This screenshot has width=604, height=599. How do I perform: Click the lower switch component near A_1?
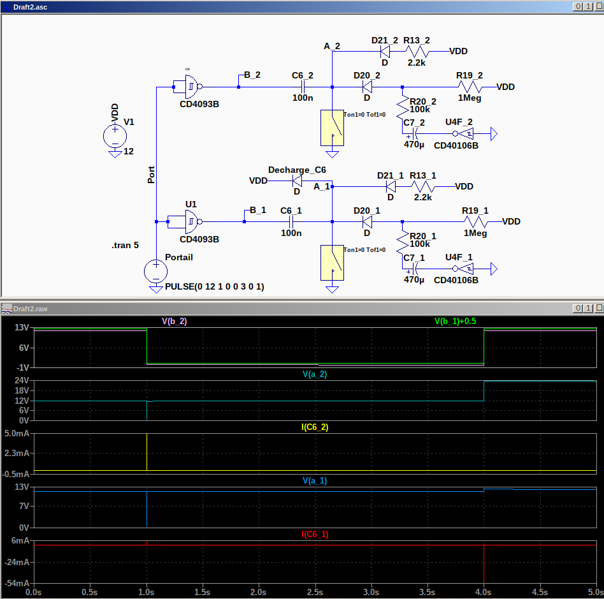[332, 263]
